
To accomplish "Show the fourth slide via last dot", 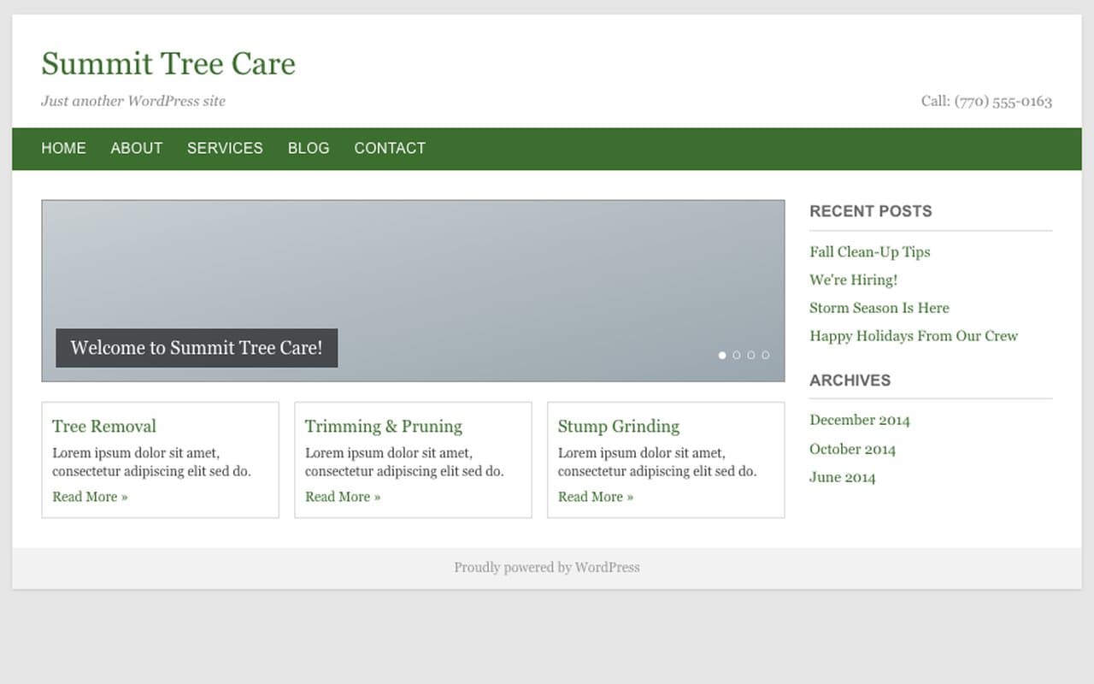I will pos(766,355).
